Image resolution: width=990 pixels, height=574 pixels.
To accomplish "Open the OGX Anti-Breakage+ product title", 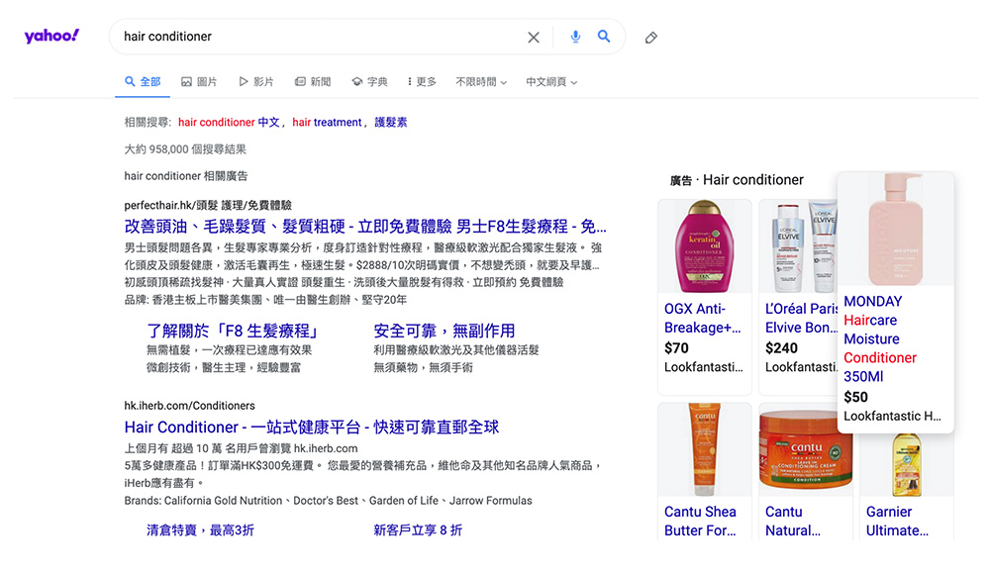I will 702,319.
